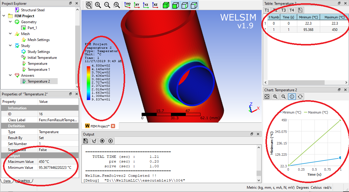The width and height of the screenshot is (349, 192).
Task: Select Temperature 1 boundary condition
Action: [x=39, y=70]
